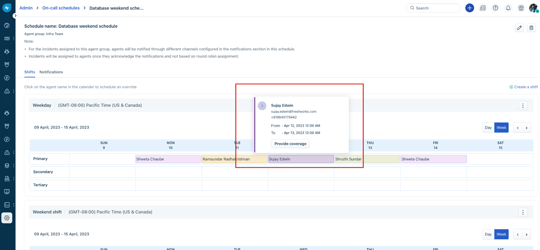
Task: Expand the sidebar with the arrow toggle
Action: (x=15, y=16)
